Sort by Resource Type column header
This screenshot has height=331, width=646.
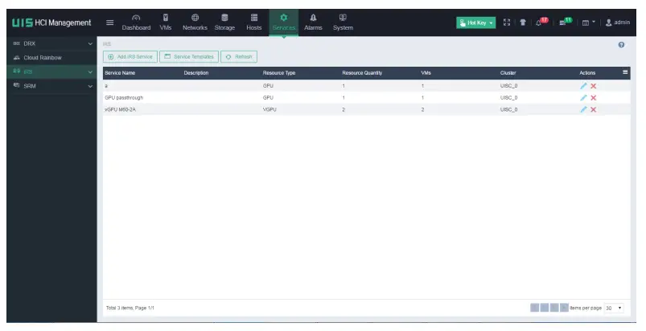click(x=279, y=73)
